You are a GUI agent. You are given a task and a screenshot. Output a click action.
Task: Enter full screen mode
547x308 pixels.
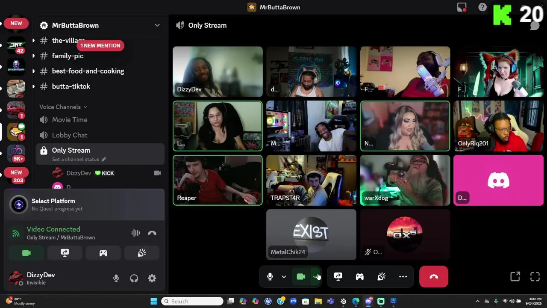535,277
